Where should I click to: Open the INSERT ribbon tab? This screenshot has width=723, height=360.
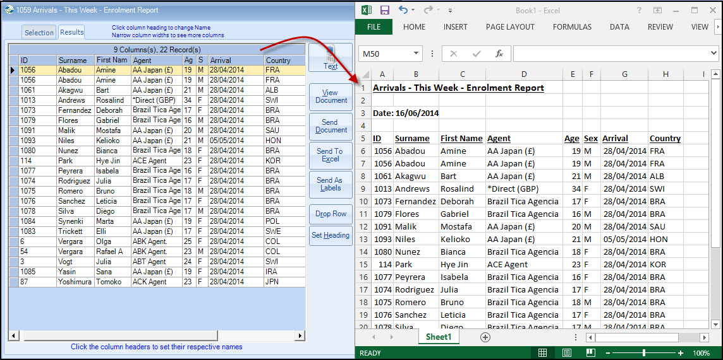click(x=456, y=27)
